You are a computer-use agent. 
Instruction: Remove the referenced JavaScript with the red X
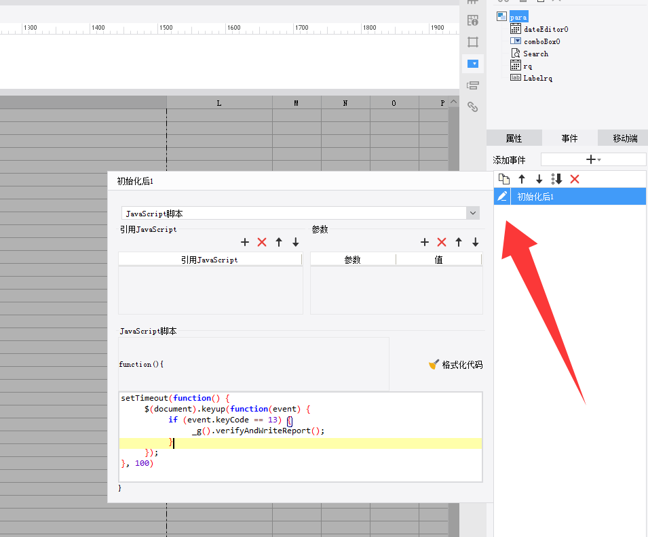262,242
